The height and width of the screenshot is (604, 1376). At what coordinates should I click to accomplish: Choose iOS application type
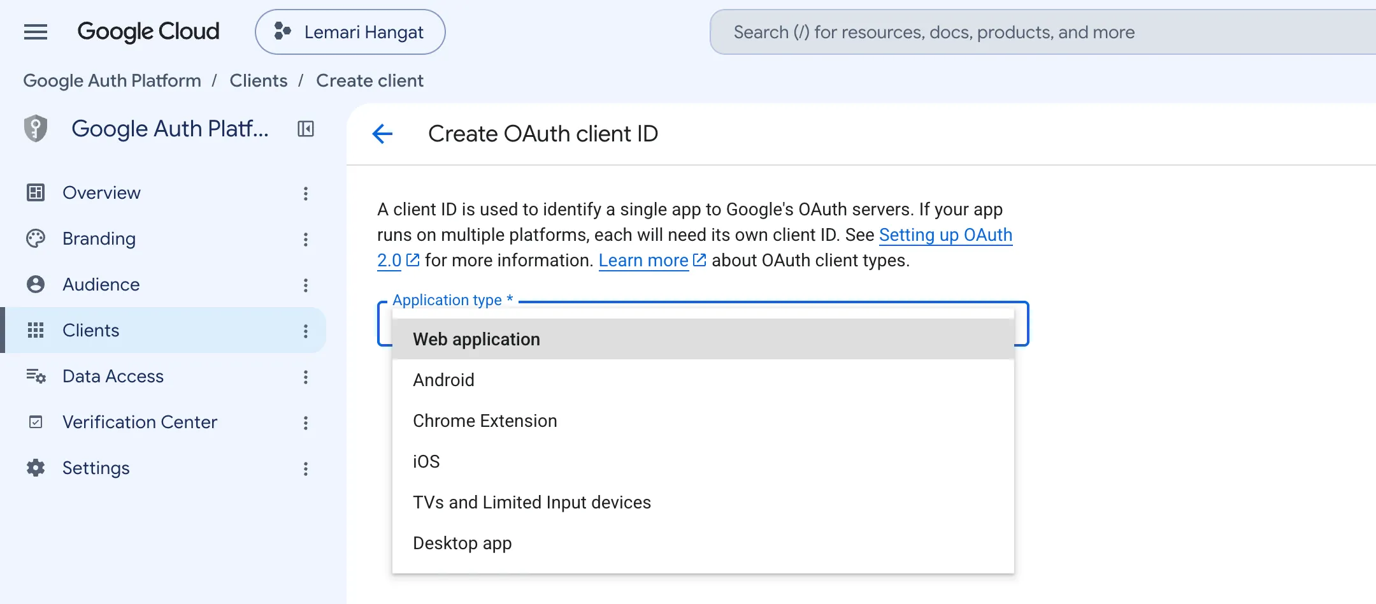pos(703,461)
